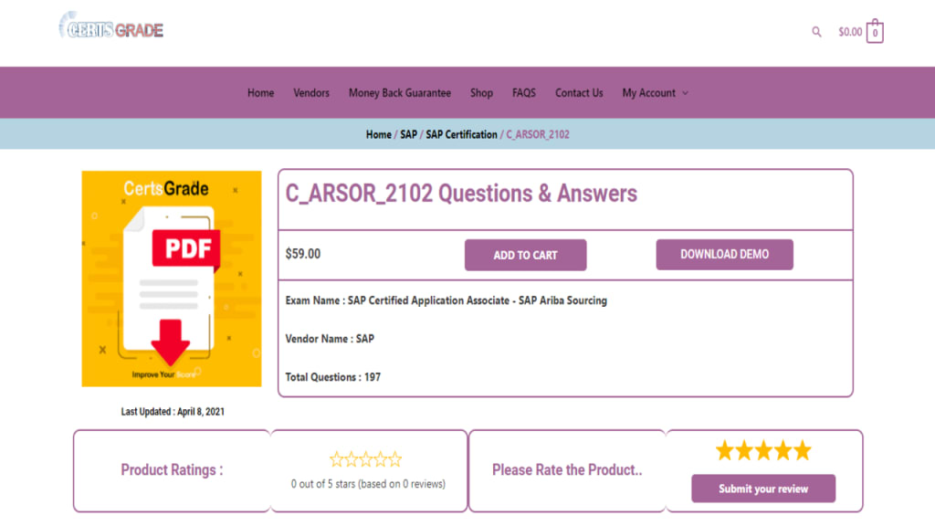
Task: Open the My Account menu item
Action: (649, 93)
